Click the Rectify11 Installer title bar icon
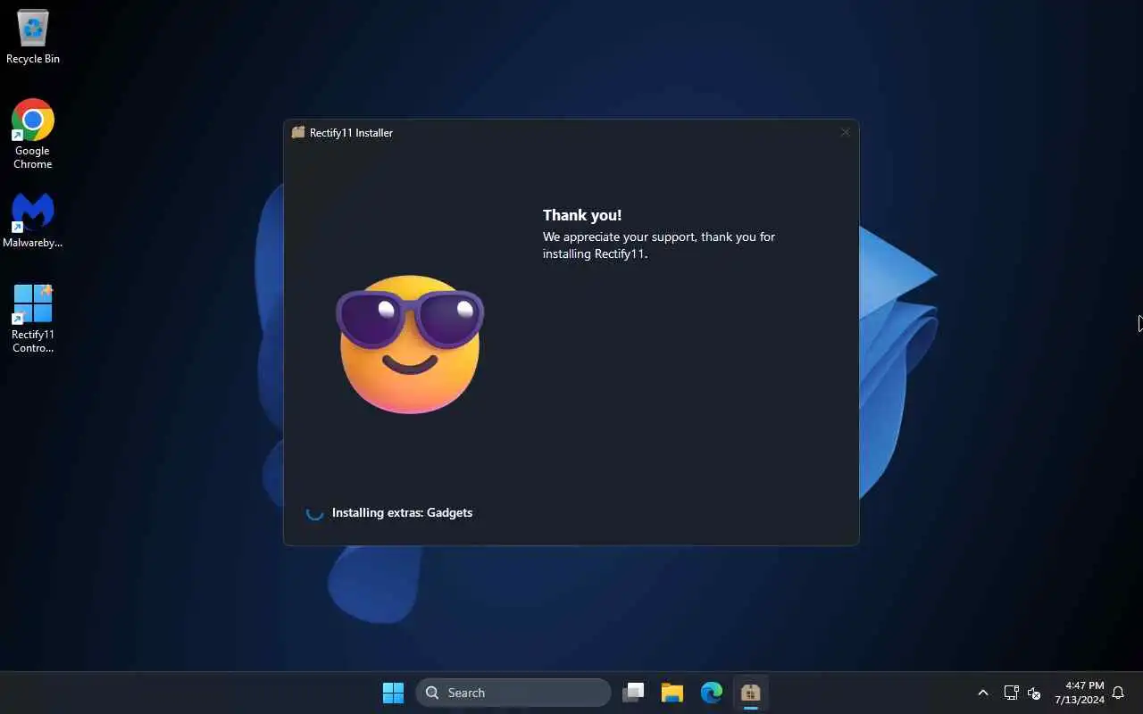1143x714 pixels. (x=298, y=132)
